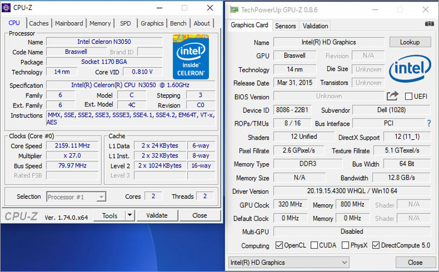
Task: Click the GPU Name field Intel(R) HD Graphics
Action: pos(329,42)
